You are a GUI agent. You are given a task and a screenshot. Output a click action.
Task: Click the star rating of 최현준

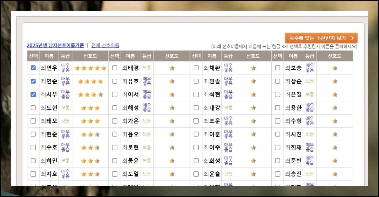90,134
